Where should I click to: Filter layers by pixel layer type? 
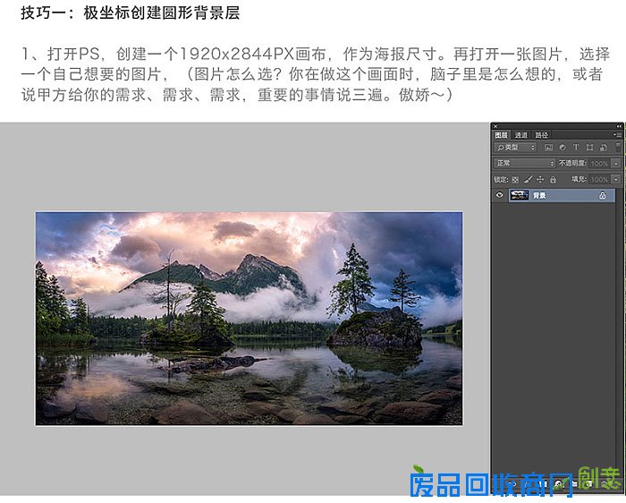tap(549, 148)
